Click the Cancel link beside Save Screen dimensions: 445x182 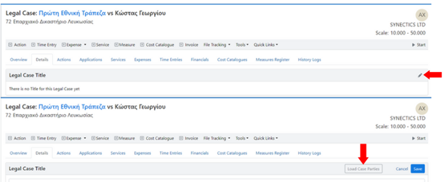click(401, 169)
